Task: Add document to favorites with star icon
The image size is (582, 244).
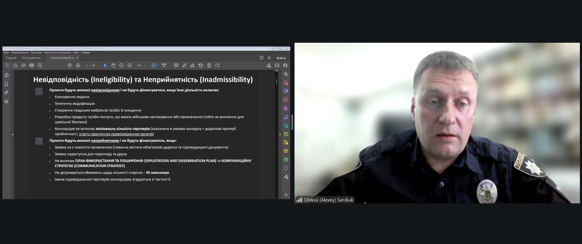Action: pyautogui.click(x=15, y=65)
